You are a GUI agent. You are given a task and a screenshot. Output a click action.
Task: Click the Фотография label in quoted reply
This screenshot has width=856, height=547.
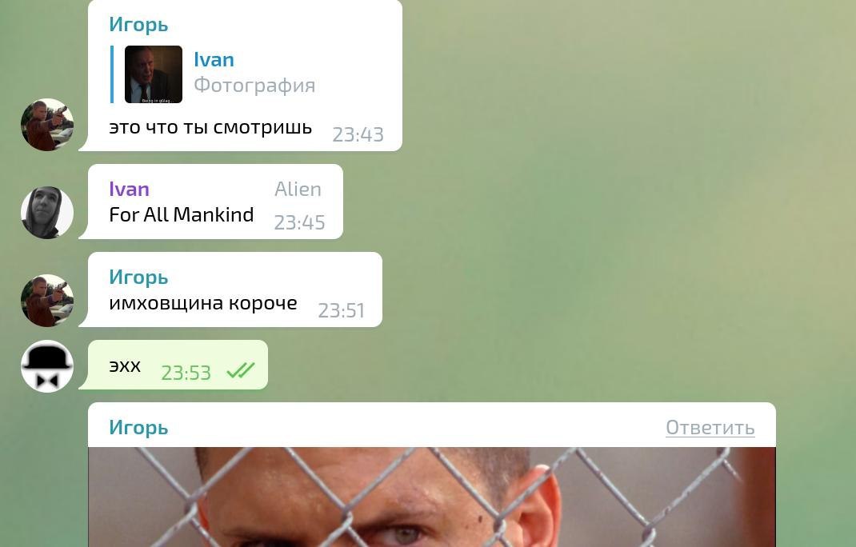coord(254,85)
